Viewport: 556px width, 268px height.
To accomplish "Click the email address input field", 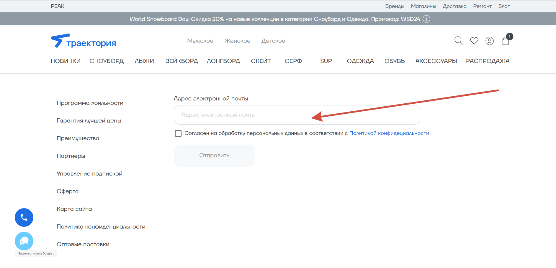I will [x=297, y=115].
